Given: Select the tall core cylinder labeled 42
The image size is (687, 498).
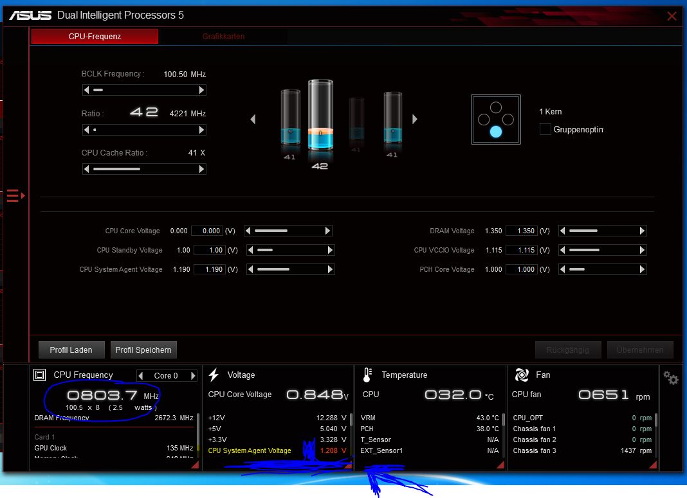Looking at the screenshot, I should point(320,116).
